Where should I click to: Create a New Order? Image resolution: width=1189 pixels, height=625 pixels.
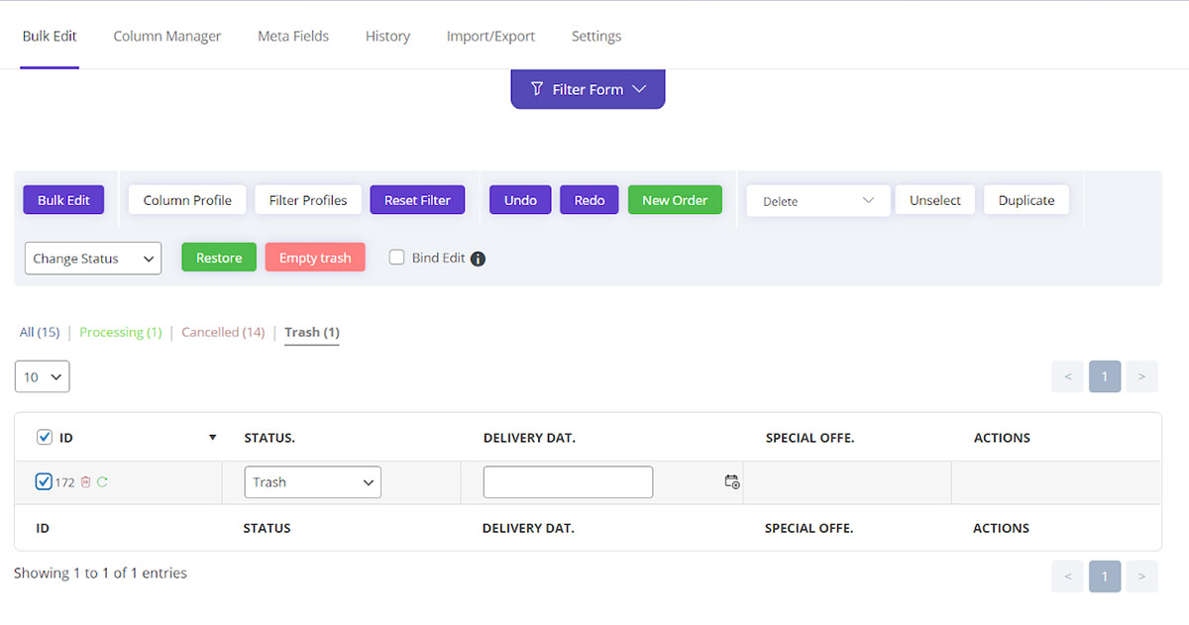(x=675, y=200)
